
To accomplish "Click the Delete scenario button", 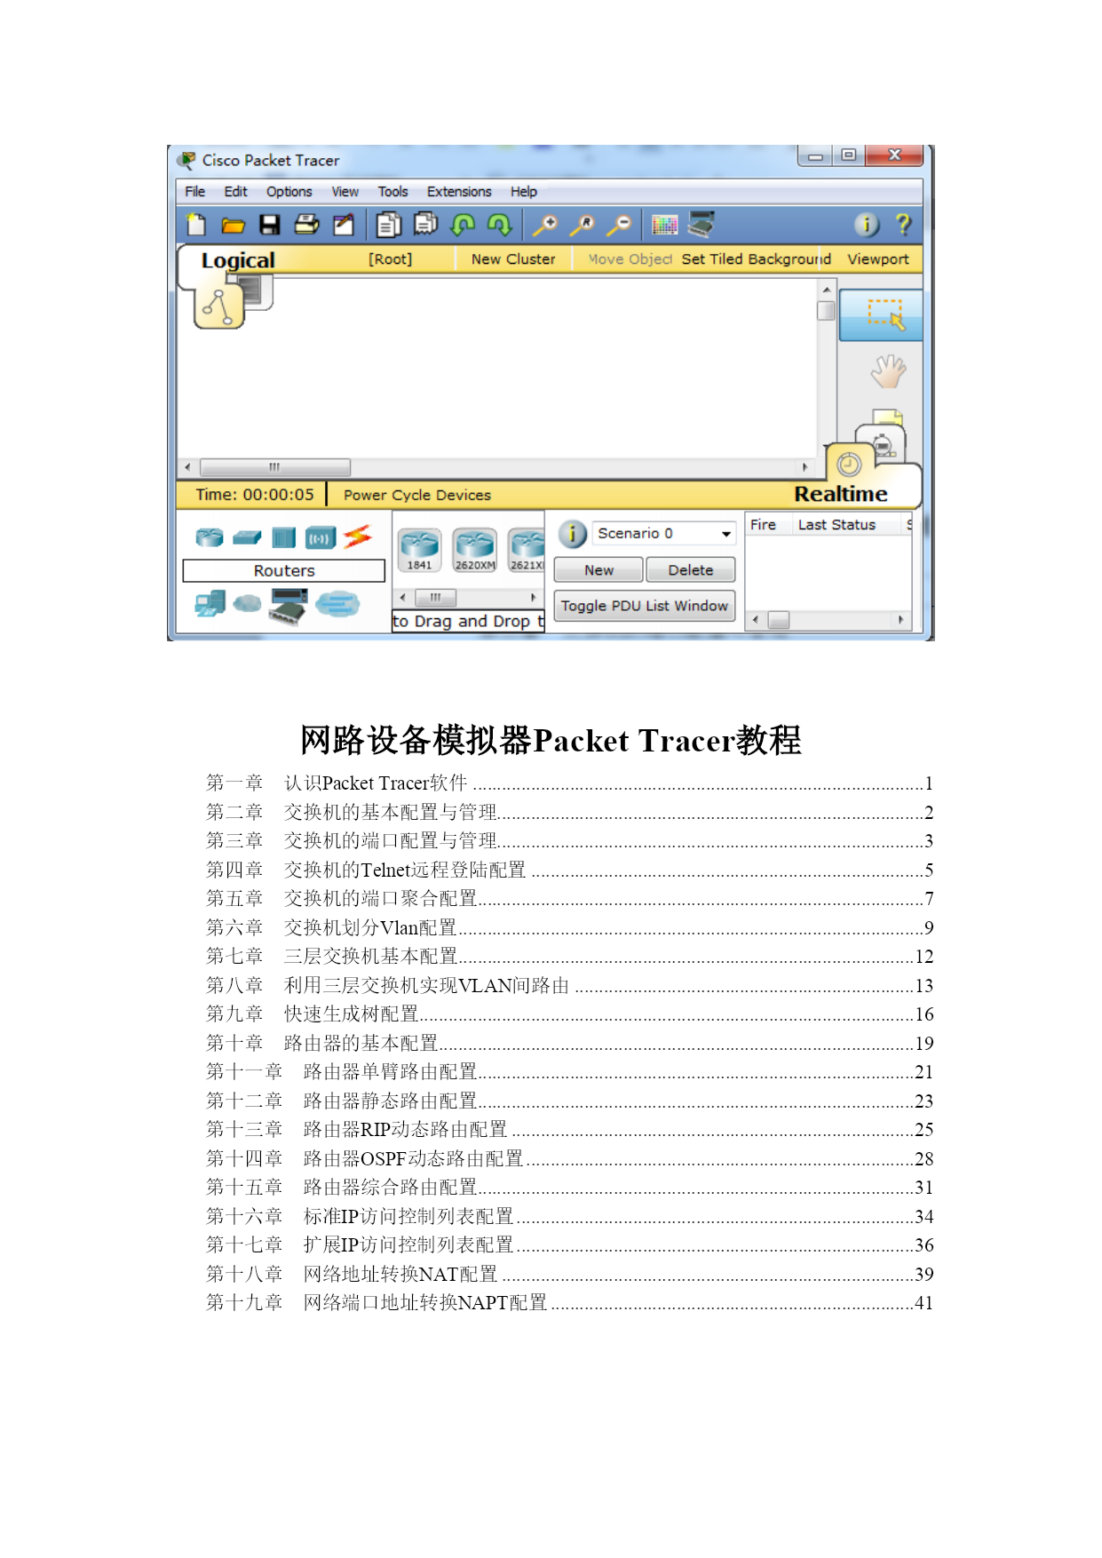I will pos(690,570).
